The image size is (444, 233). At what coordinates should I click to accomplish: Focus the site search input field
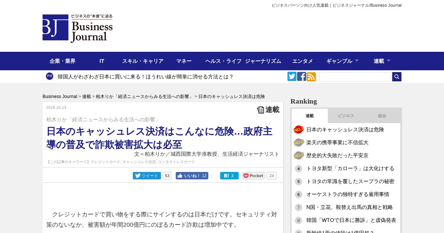[x=355, y=77]
